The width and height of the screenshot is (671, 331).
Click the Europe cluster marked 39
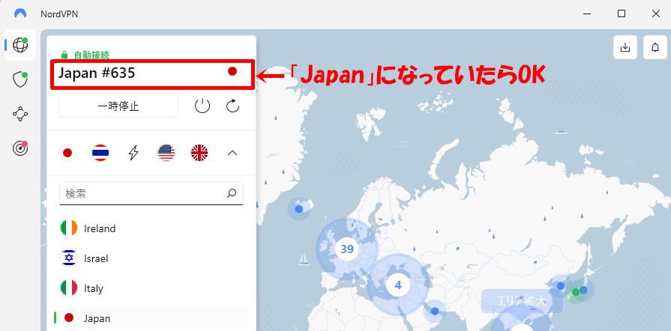click(347, 249)
